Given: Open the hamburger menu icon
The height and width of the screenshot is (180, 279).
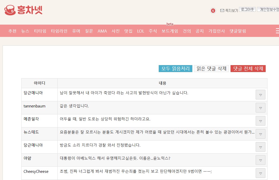Looking at the screenshot, I should pyautogui.click(x=277, y=31).
